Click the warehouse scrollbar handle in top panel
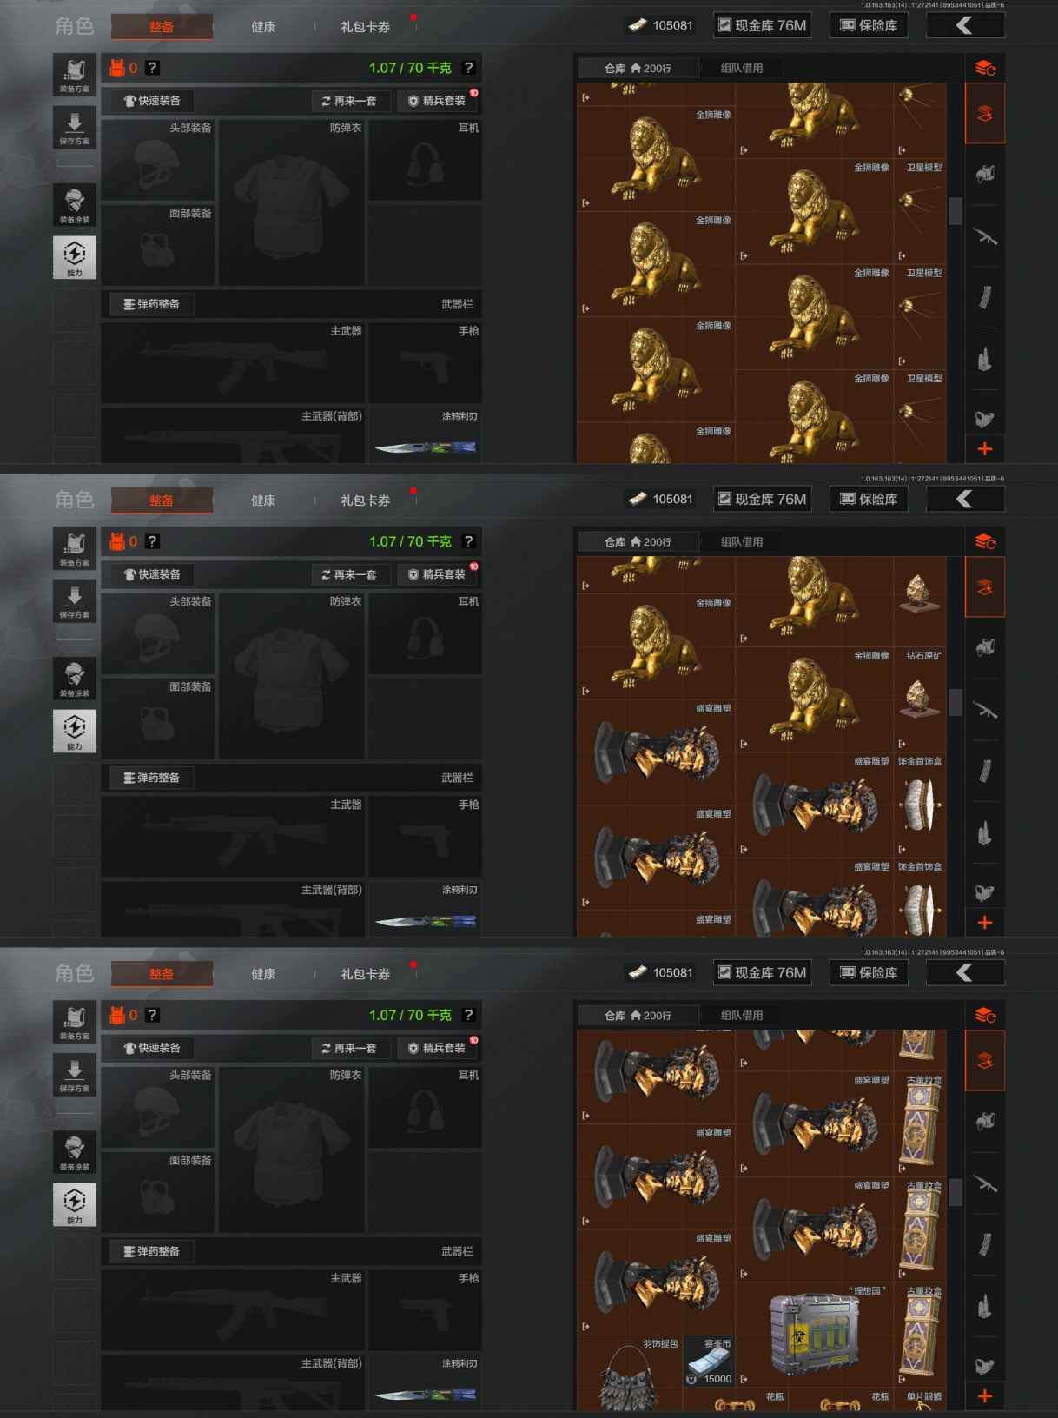The height and width of the screenshot is (1418, 1058). [956, 211]
